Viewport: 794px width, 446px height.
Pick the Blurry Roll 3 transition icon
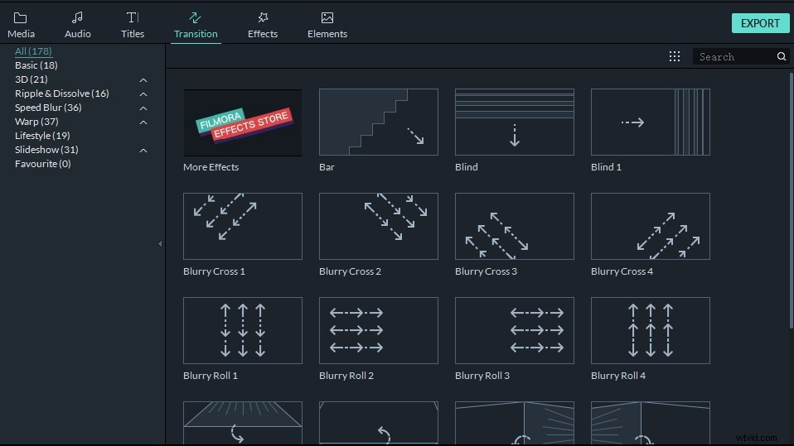[515, 331]
